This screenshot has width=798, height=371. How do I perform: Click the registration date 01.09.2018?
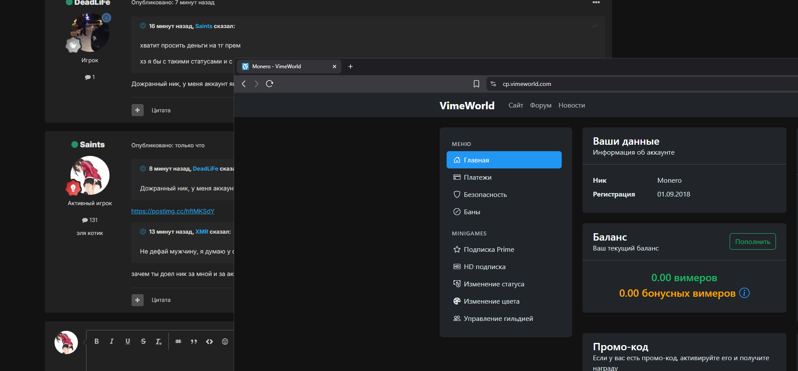coord(673,194)
